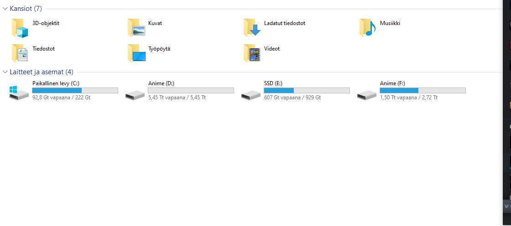The image size is (511, 226).
Task: Click the Laitteet ja asemat (4) header text
Action: point(41,72)
